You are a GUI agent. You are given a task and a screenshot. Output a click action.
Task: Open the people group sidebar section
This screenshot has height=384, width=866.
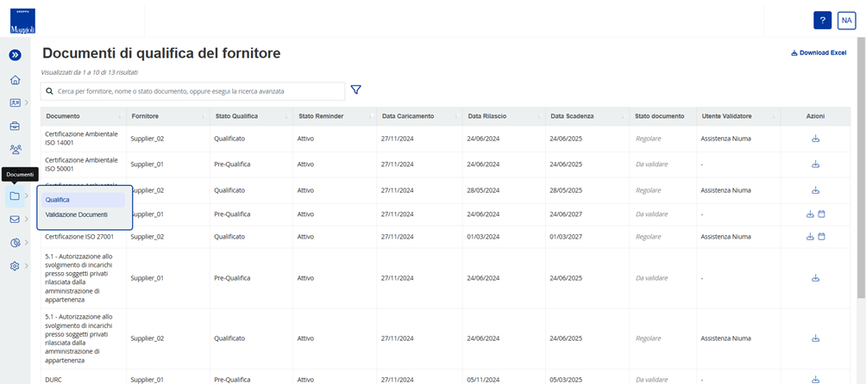click(15, 149)
